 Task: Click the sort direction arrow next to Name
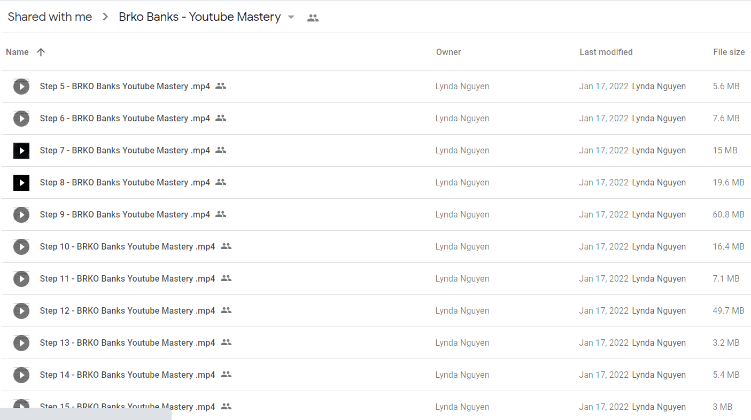41,52
